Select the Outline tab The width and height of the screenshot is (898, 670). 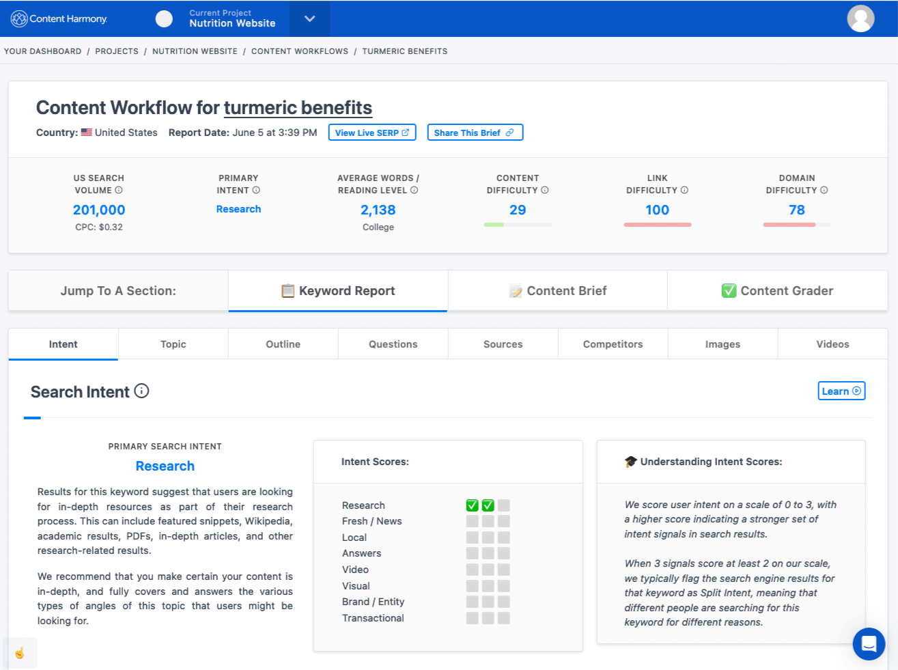[x=283, y=344]
